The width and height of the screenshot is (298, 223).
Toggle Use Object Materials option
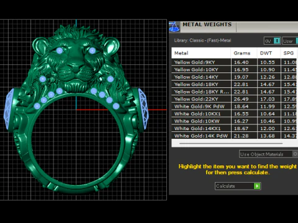pos(268,154)
